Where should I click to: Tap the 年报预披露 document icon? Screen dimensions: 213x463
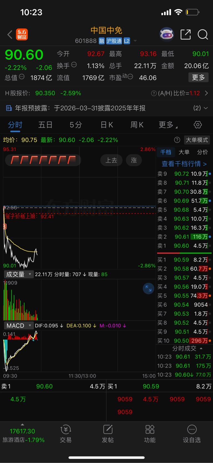coord(9,108)
